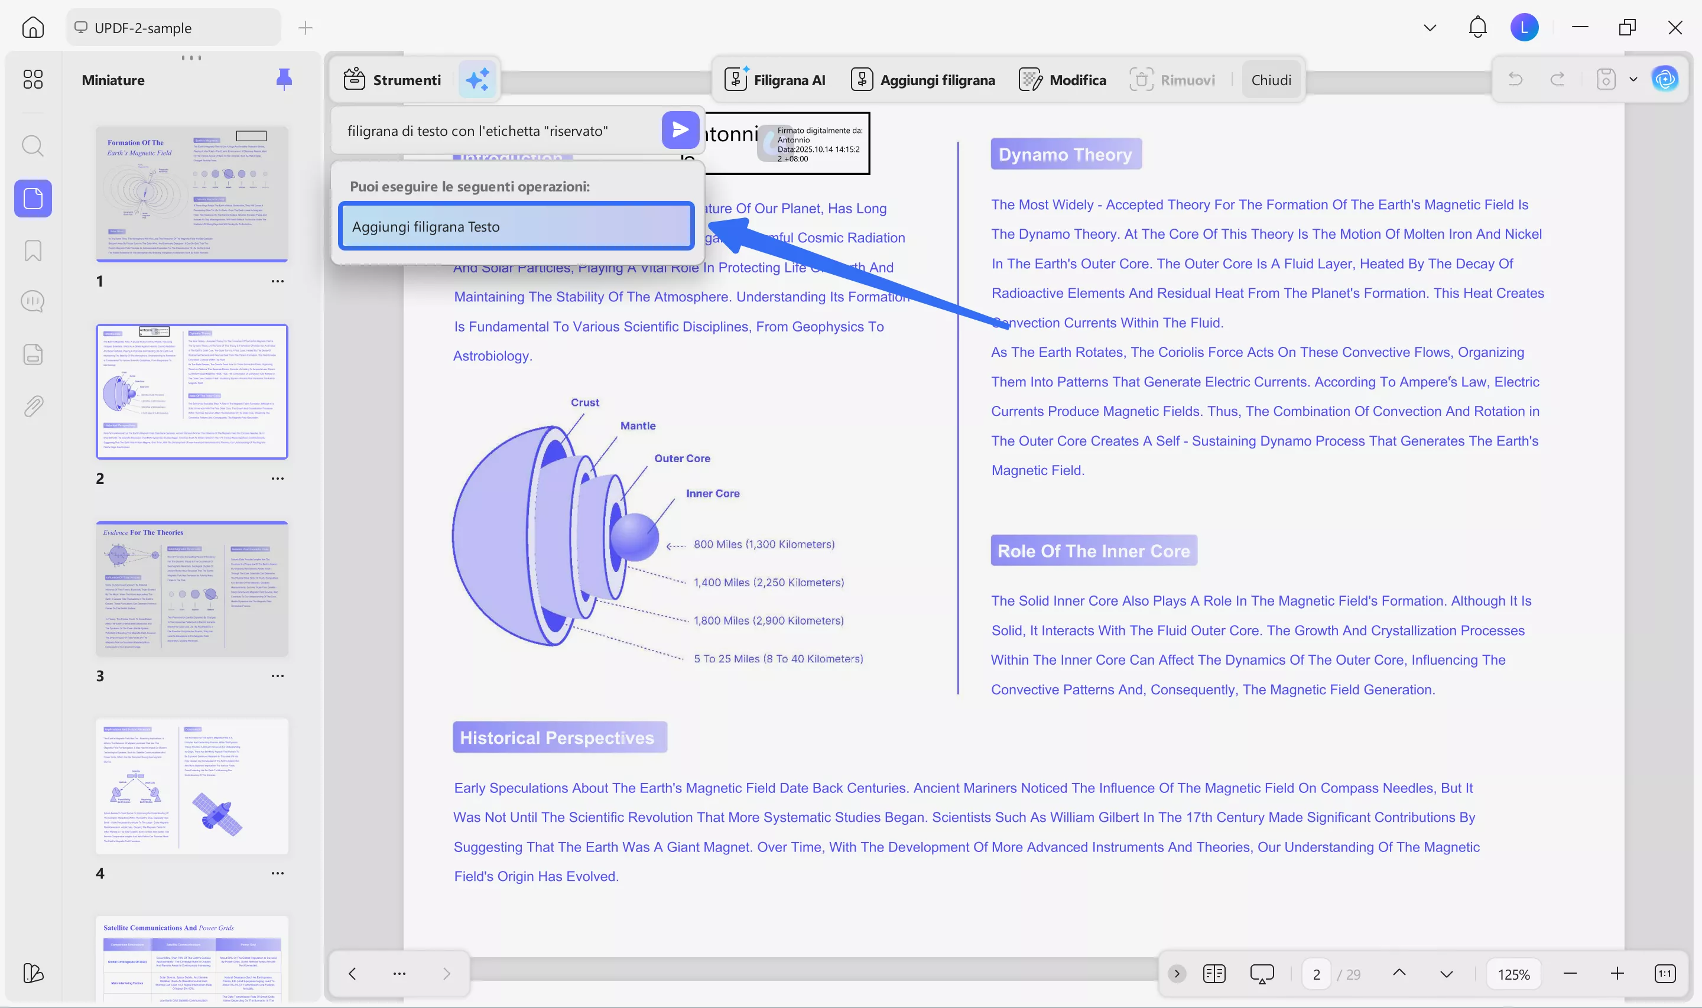Toggle the thumbnails sidebar panel button
Viewport: 1702px width, 1008px height.
(33, 199)
